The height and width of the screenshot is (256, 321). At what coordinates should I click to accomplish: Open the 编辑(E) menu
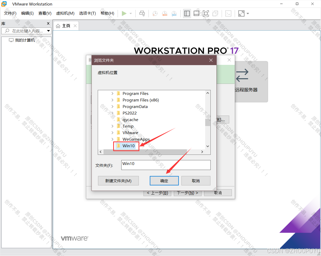(x=27, y=13)
